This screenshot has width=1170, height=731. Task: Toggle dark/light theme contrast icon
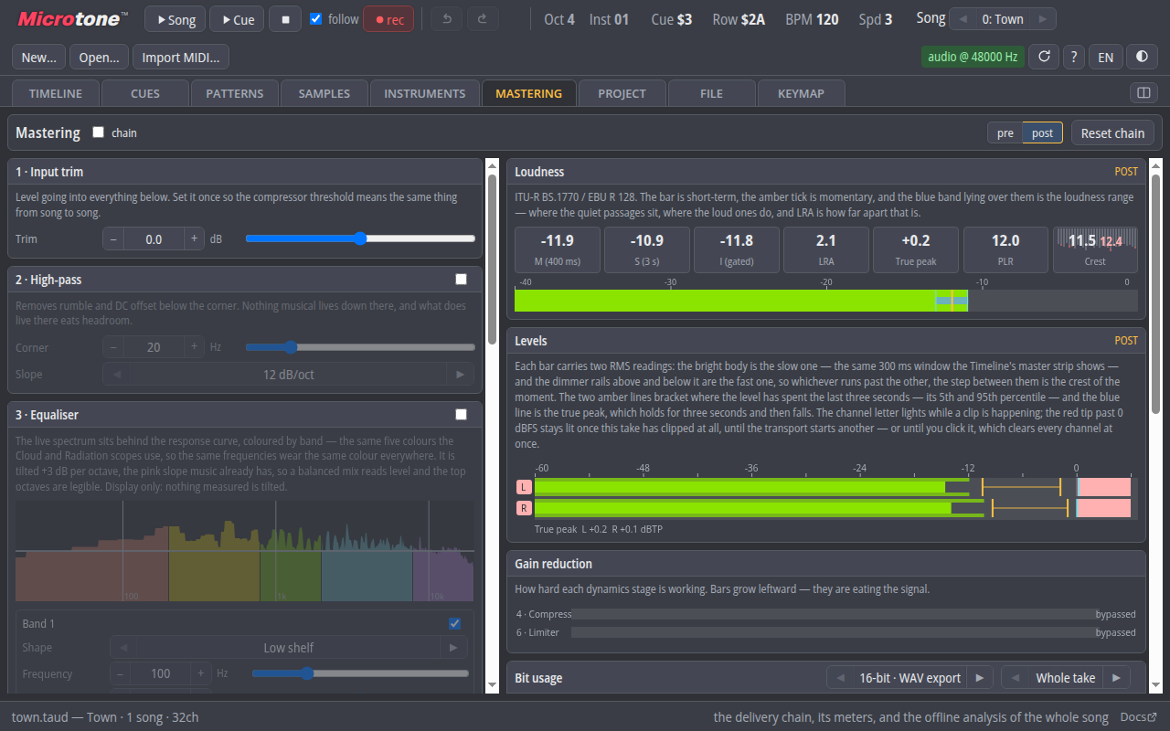pos(1142,57)
